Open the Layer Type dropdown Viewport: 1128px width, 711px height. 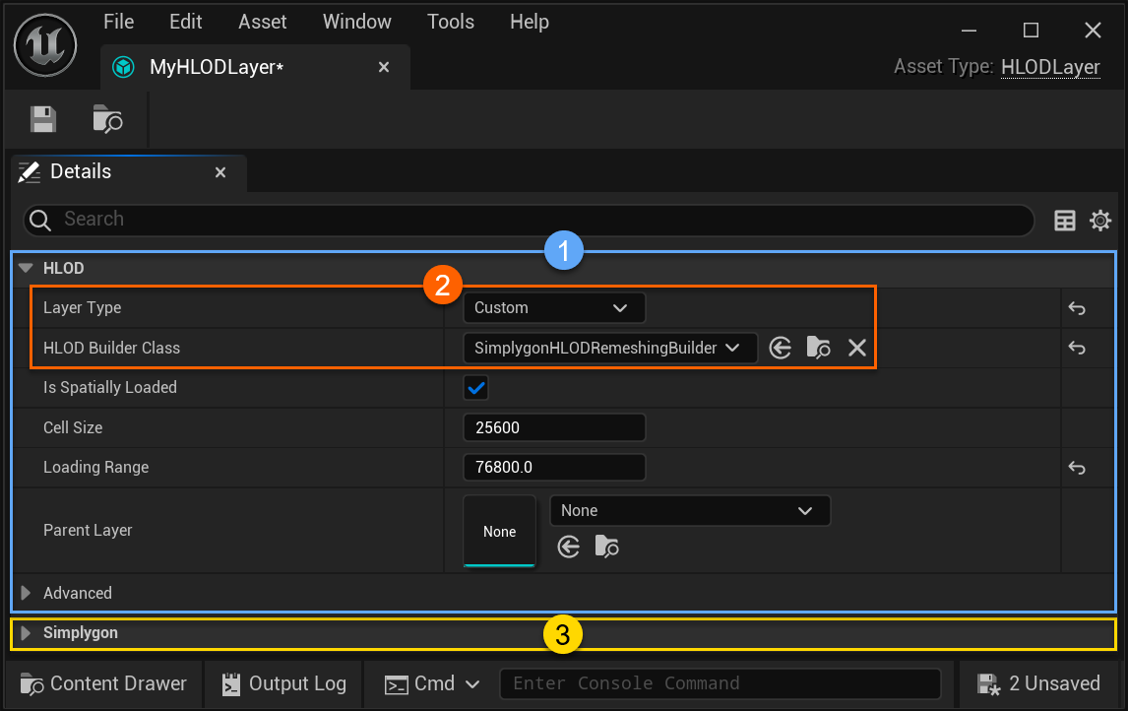pyautogui.click(x=553, y=308)
